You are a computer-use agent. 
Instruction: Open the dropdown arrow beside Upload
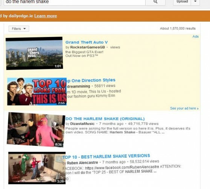click(195, 2)
